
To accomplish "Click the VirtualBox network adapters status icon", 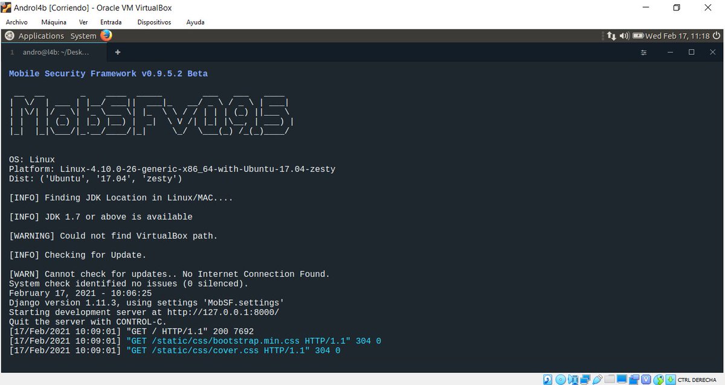I will [585, 380].
